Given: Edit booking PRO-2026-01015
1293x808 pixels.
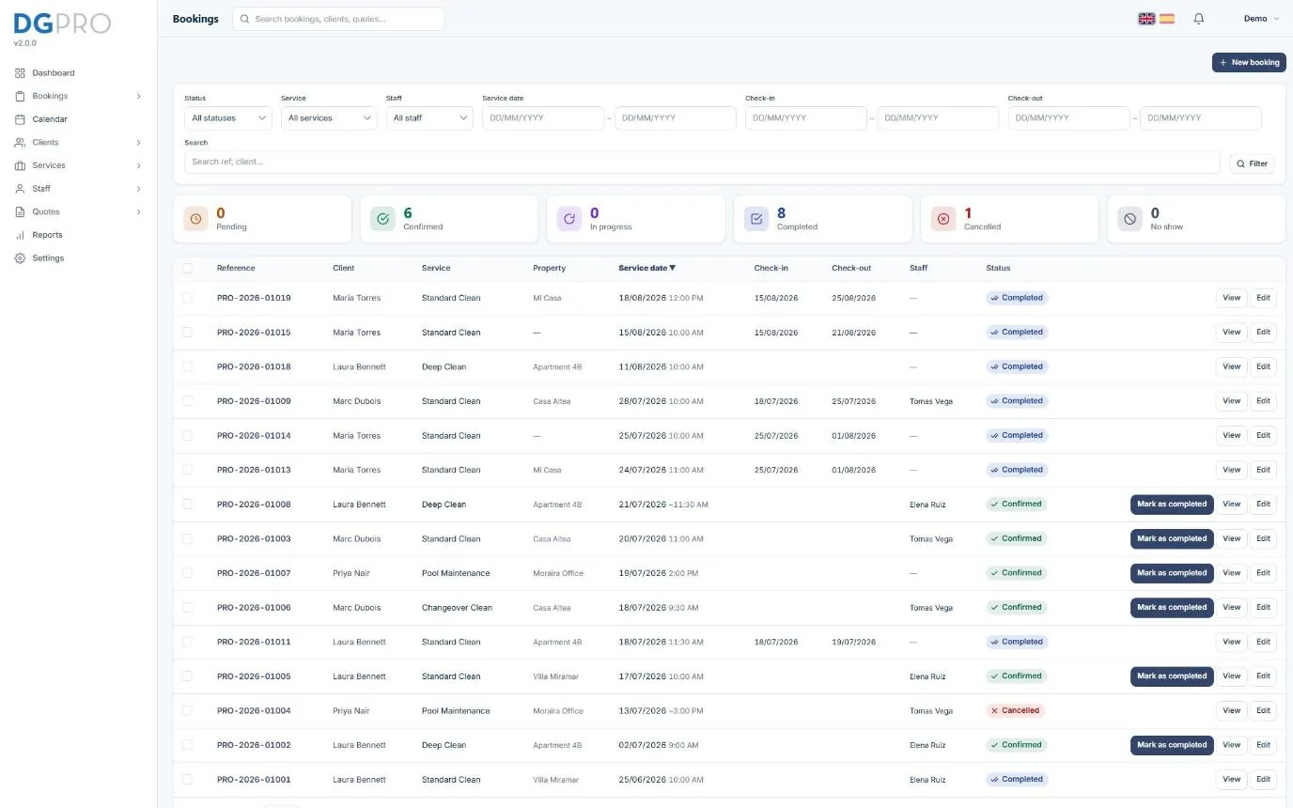Looking at the screenshot, I should [x=1263, y=333].
